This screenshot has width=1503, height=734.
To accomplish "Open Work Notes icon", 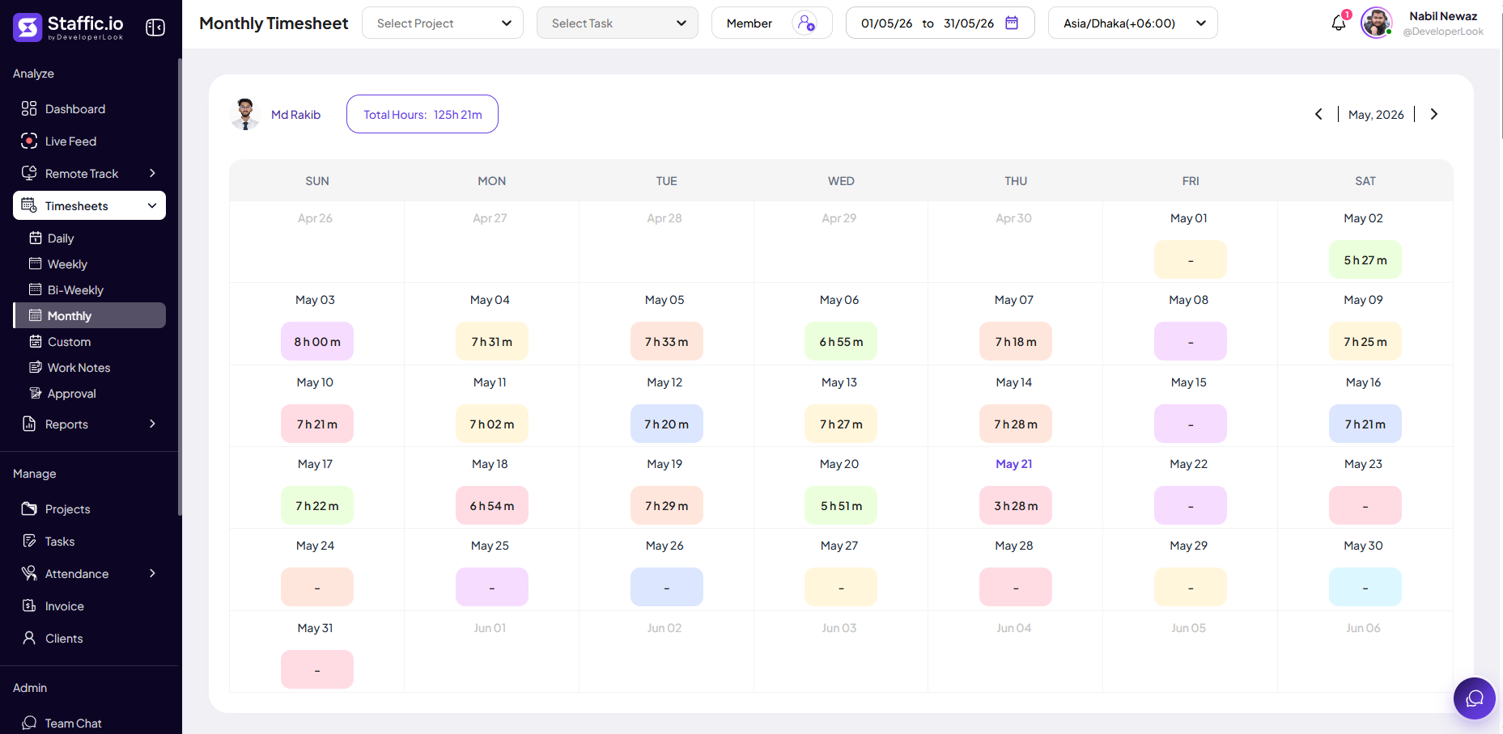I will pos(36,367).
